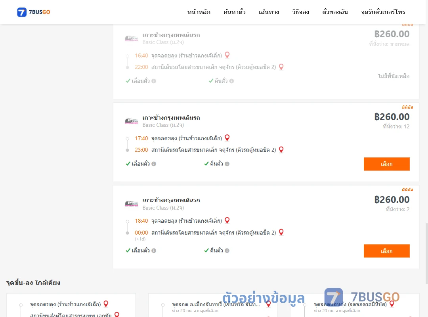Click operator bus logo on the 16:40 trip
Viewport: 428px width, 317px height.
[131, 38]
